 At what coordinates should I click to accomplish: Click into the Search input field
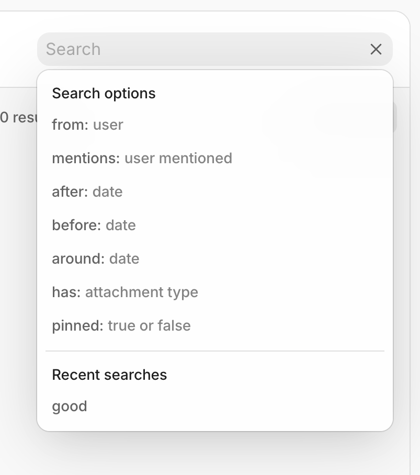pos(199,49)
